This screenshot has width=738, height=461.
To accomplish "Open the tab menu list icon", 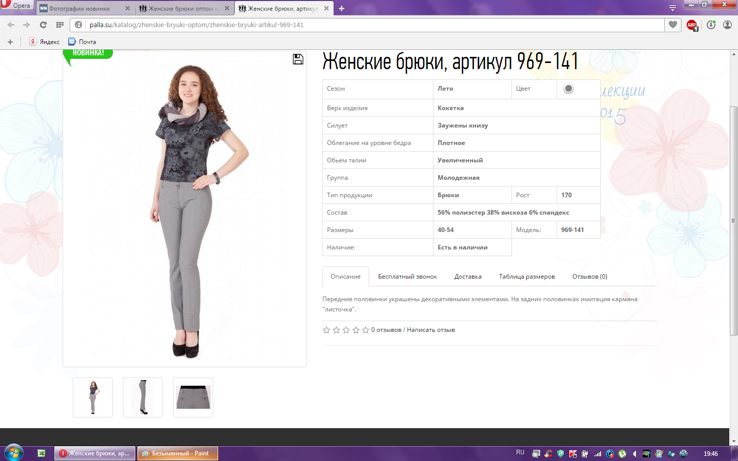I will click(672, 8).
